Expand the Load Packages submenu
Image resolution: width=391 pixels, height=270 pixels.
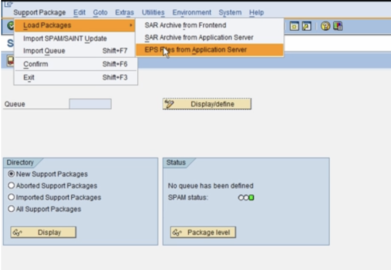tap(74, 25)
